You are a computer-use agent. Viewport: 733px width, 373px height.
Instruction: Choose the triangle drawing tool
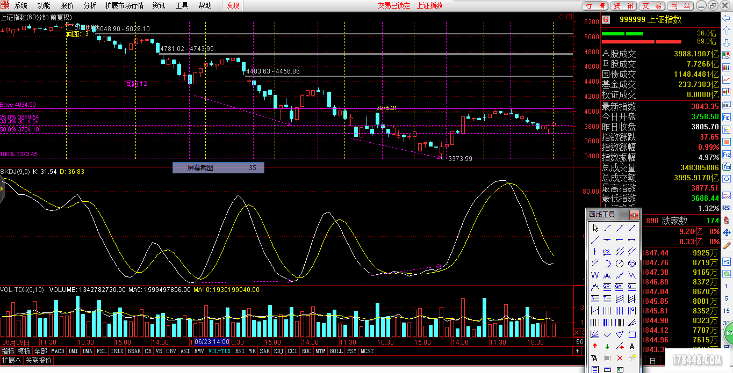620,334
